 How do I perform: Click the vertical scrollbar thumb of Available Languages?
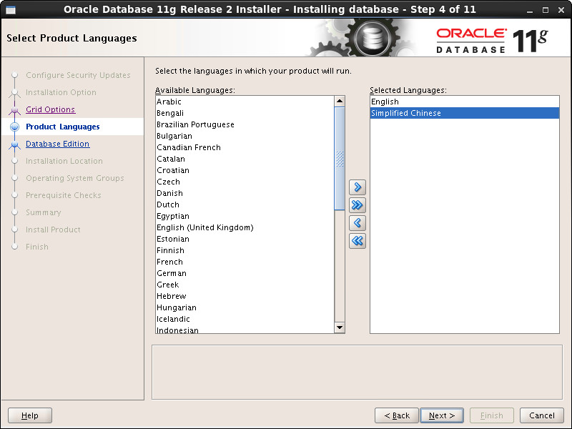(x=340, y=159)
